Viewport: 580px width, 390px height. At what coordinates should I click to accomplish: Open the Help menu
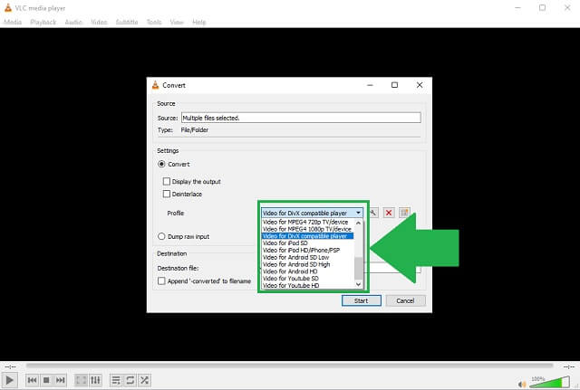[199, 22]
